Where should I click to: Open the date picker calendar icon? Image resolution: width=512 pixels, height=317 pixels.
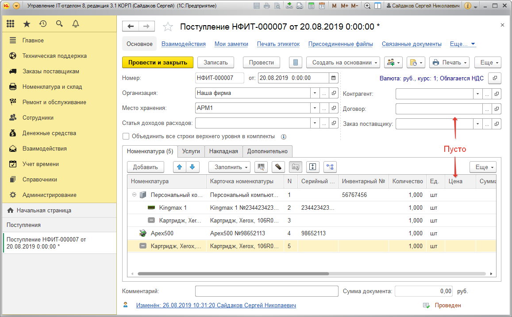(333, 78)
